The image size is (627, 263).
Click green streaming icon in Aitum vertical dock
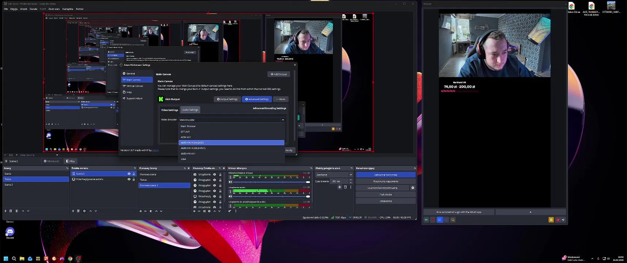coord(426,220)
